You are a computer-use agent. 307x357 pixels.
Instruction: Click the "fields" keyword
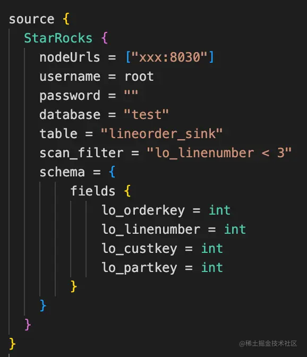point(92,191)
